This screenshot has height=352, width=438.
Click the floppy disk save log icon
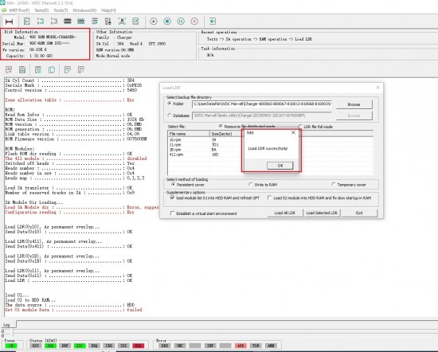pyautogui.click(x=22, y=69)
